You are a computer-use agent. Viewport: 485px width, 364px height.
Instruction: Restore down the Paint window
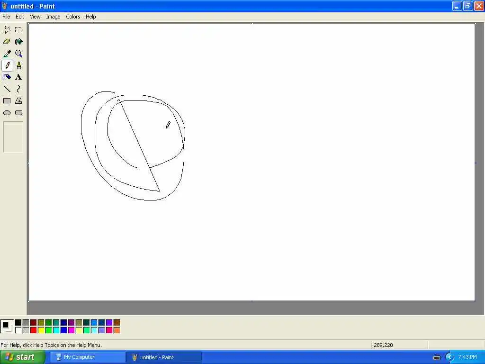(467, 6)
